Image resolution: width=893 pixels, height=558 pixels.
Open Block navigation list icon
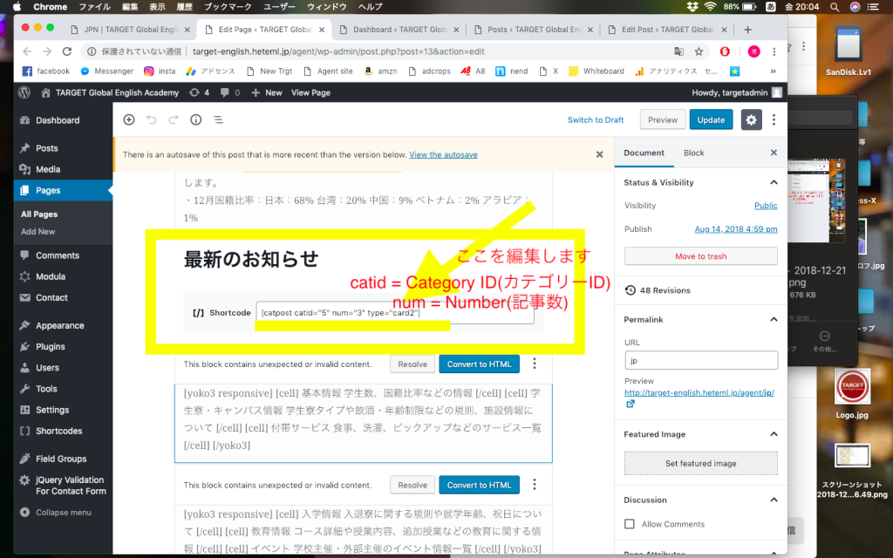pos(218,119)
